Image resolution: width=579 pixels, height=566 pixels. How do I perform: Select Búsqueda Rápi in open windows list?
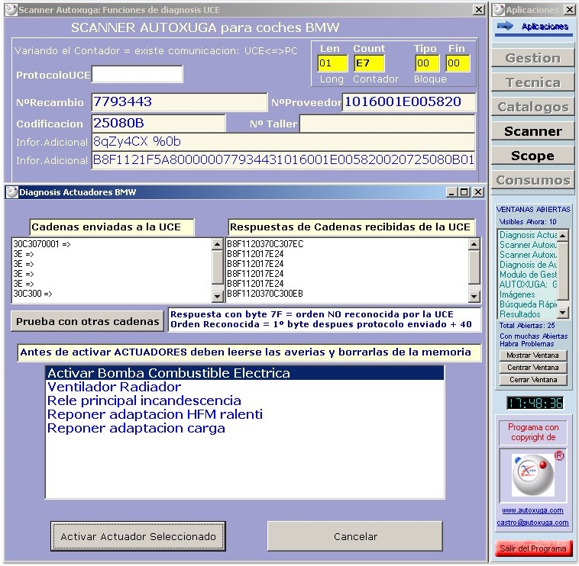coord(528,304)
